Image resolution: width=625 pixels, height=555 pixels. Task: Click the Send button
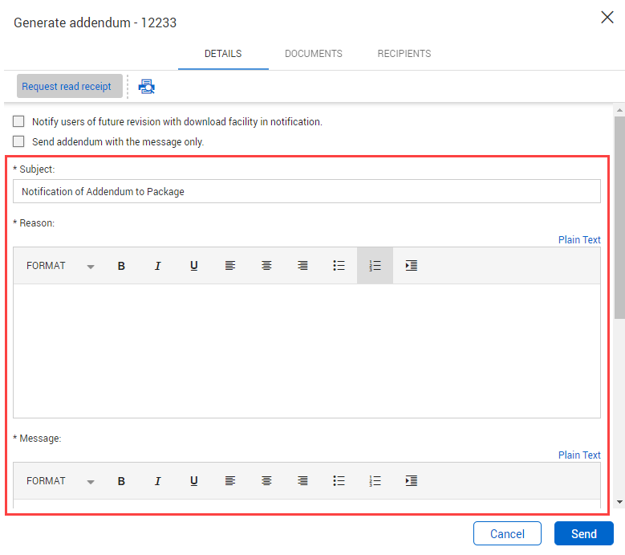tap(583, 534)
